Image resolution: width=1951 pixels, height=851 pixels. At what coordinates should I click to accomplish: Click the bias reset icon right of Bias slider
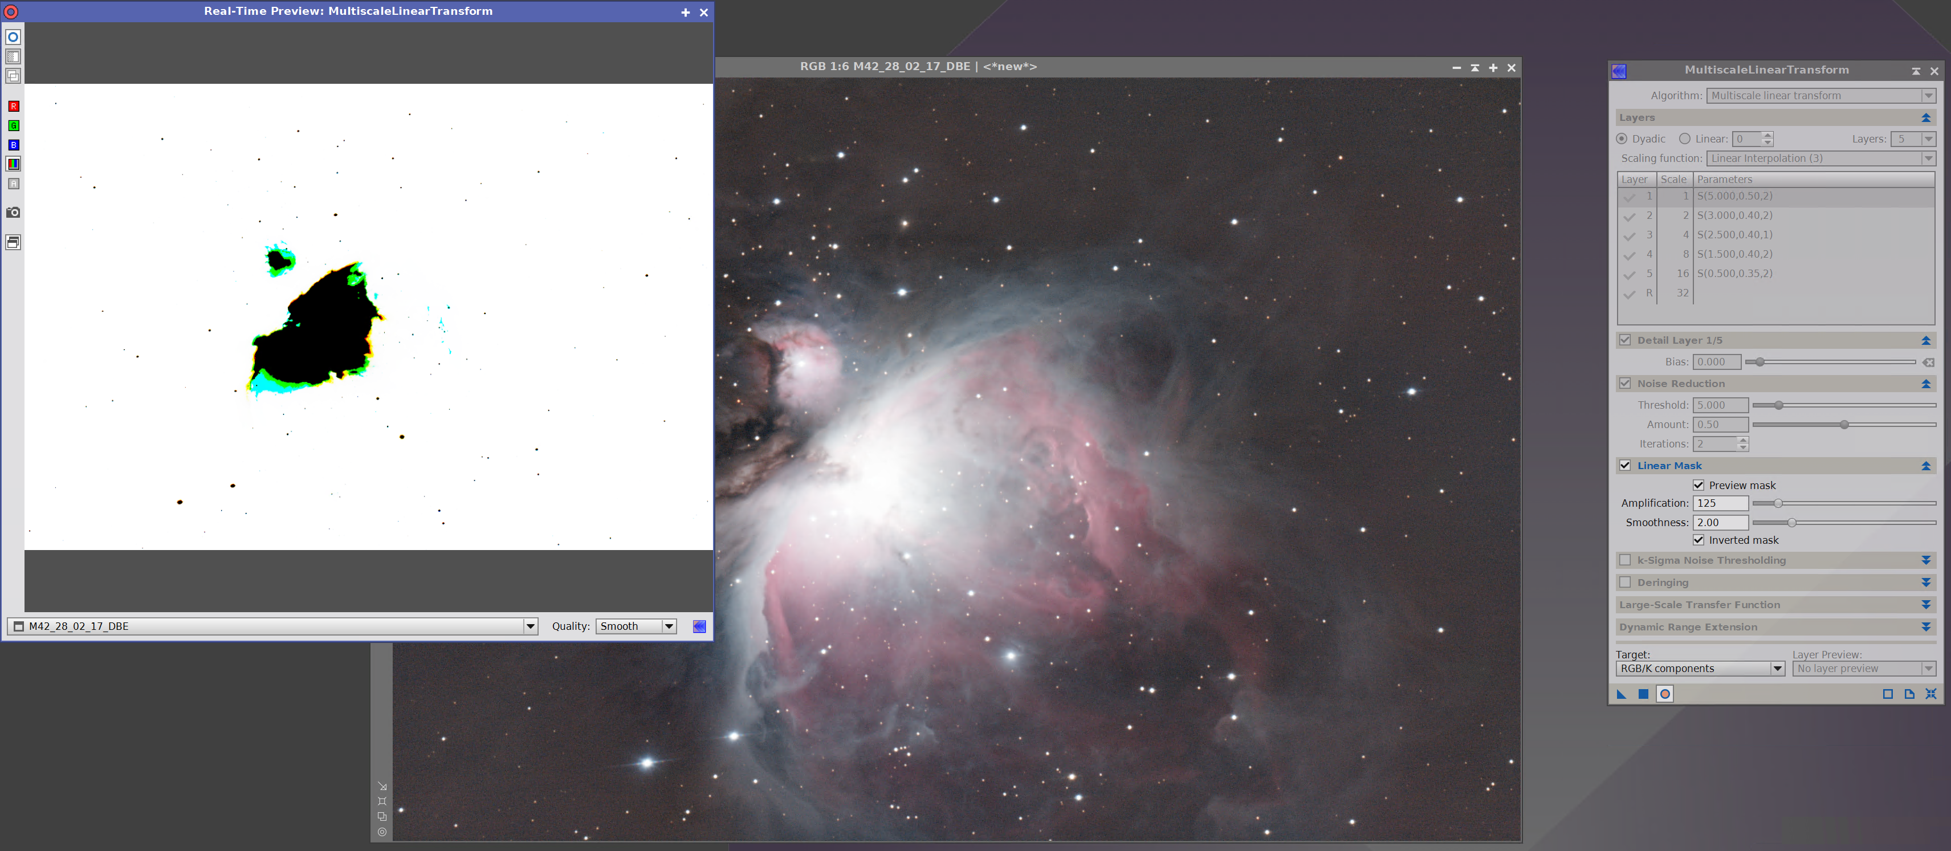[1929, 362]
